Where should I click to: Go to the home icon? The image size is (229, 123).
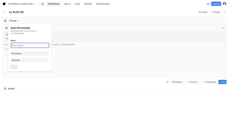point(42,4)
